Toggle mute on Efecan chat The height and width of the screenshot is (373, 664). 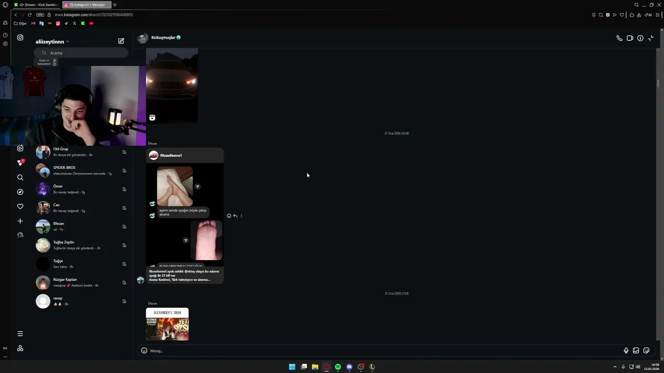[x=124, y=226]
